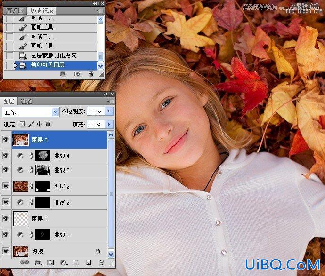Click mask link chain on 图层 2

pyautogui.click(x=32, y=186)
